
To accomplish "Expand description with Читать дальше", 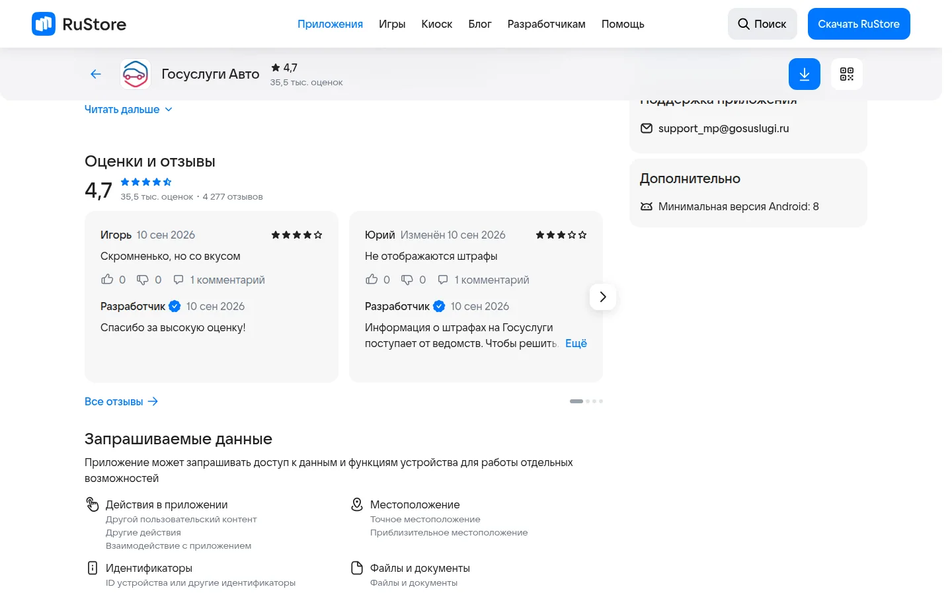I will (128, 109).
